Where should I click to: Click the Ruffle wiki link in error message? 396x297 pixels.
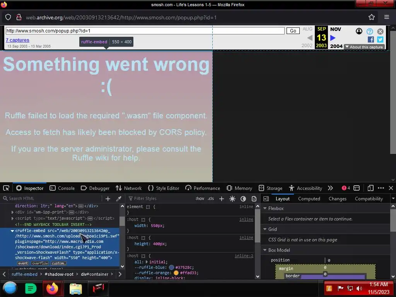point(91,158)
